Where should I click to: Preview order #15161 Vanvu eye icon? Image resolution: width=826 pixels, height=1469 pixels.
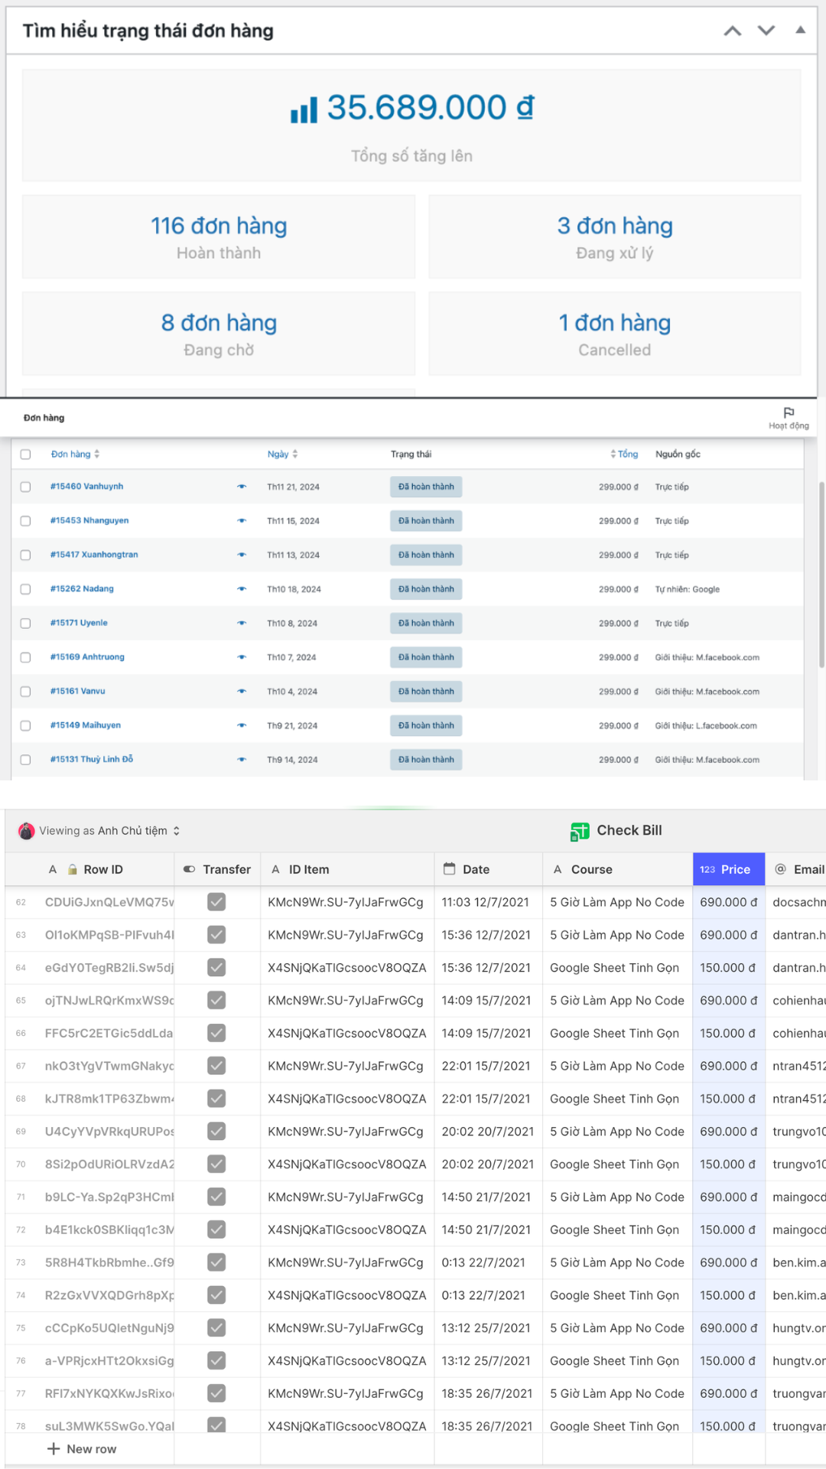[x=242, y=692]
